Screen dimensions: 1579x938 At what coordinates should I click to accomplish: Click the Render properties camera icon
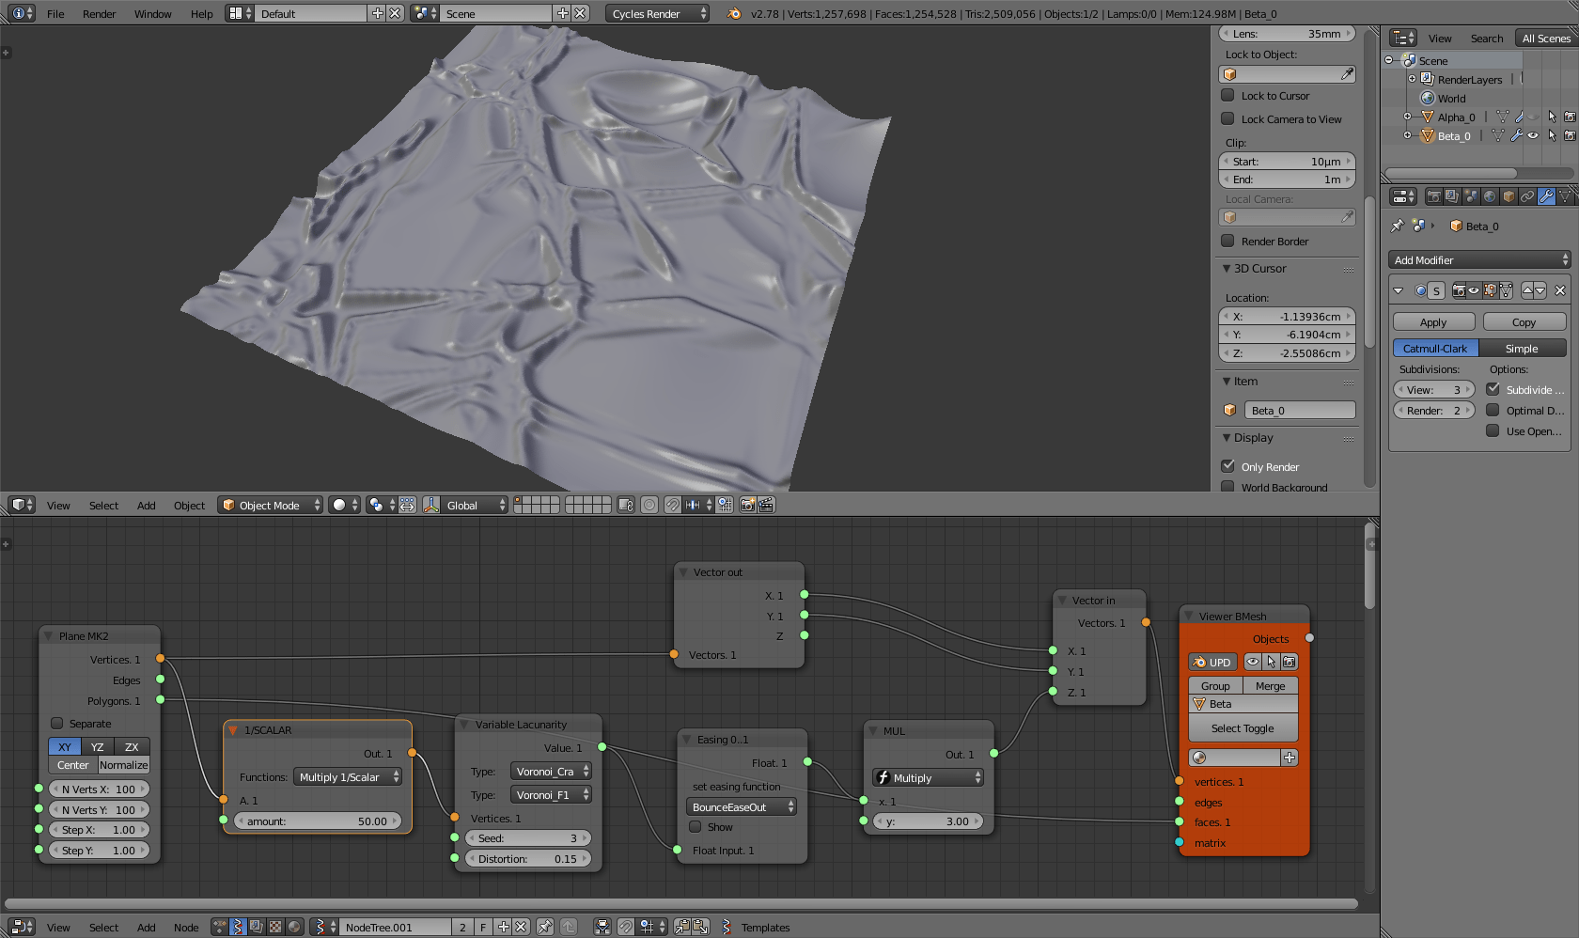(x=1433, y=196)
